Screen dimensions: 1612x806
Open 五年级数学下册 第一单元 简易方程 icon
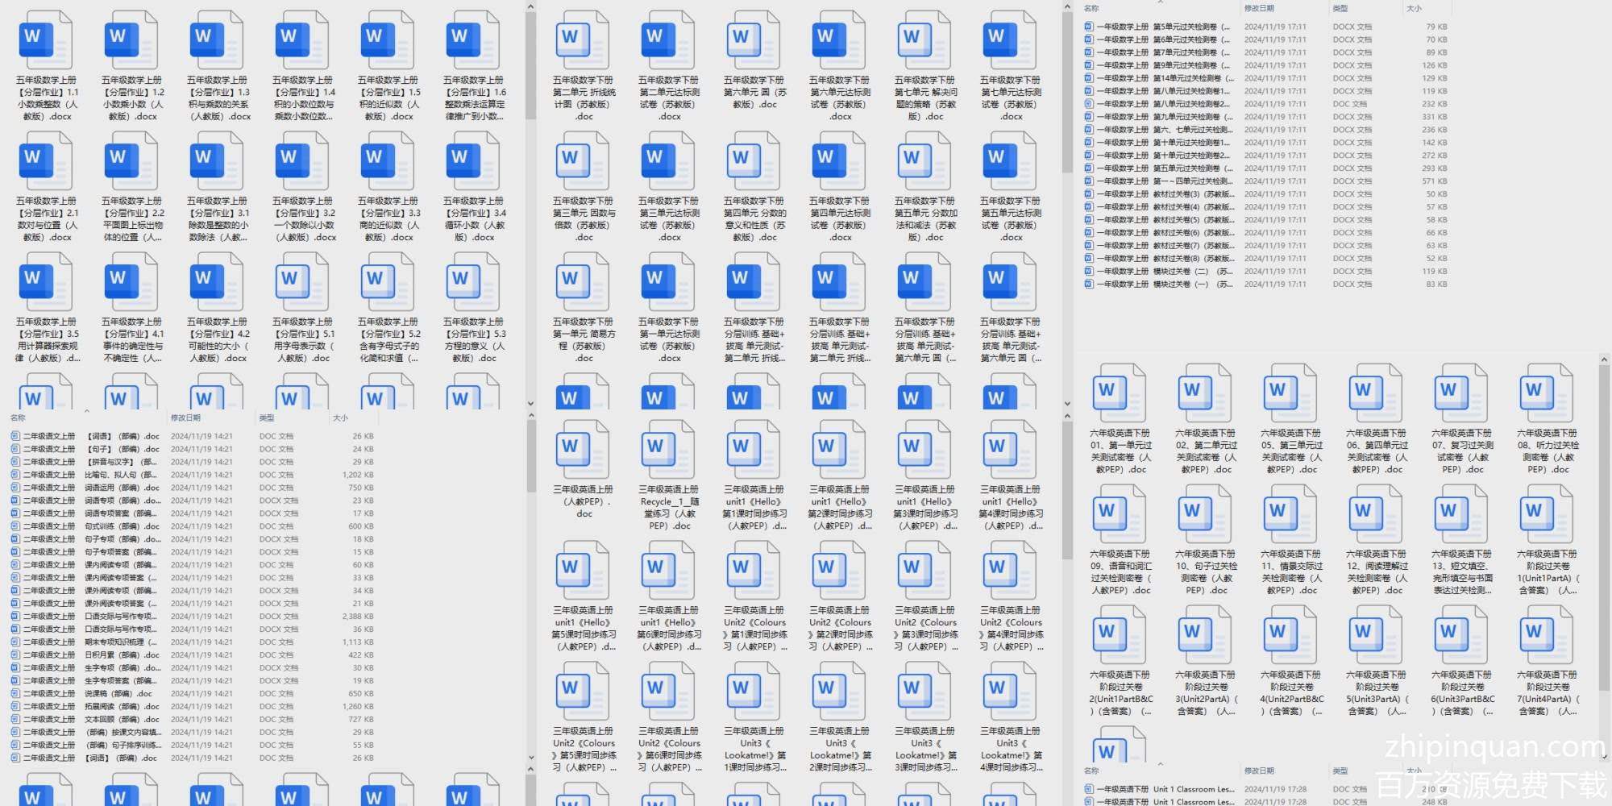(x=583, y=282)
